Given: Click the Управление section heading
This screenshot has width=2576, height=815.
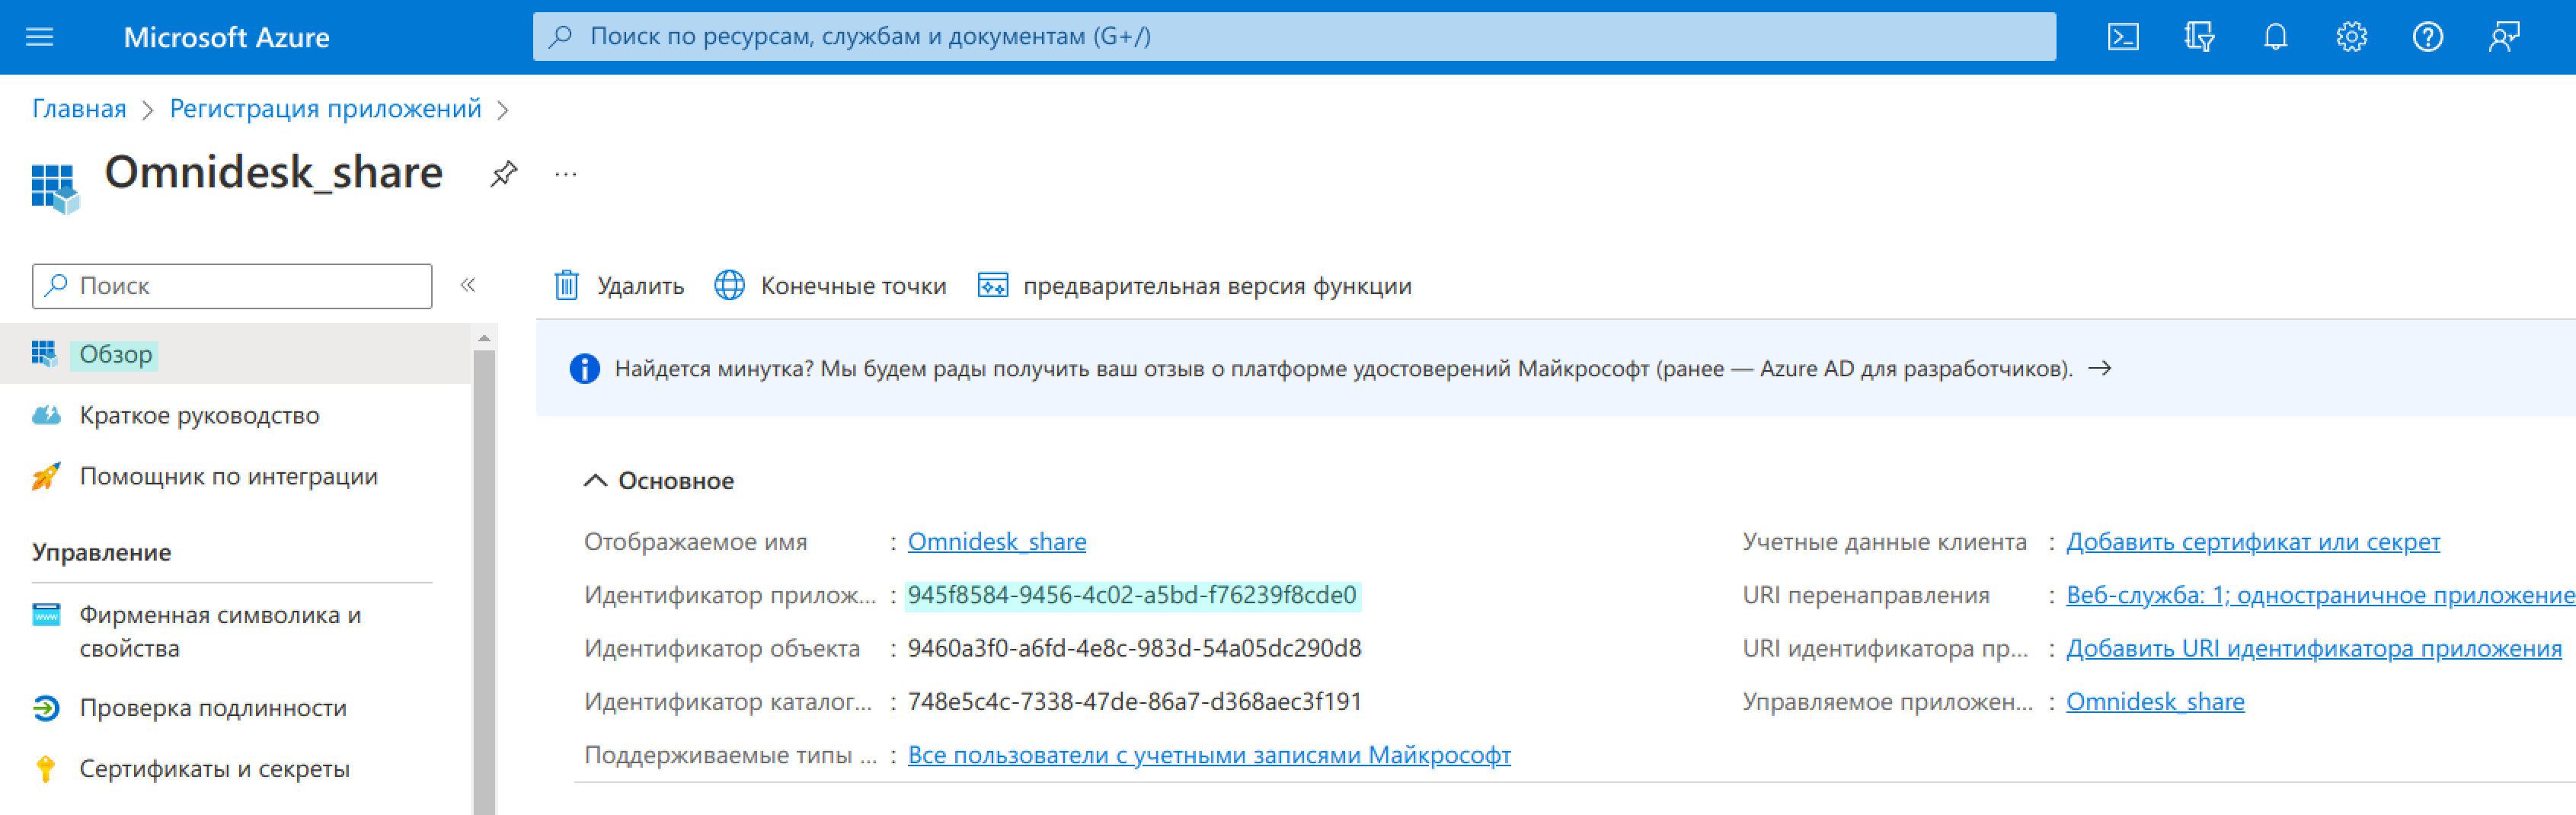Looking at the screenshot, I should click(101, 552).
